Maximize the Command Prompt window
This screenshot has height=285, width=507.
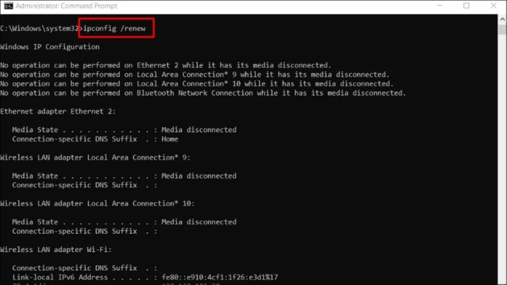click(x=466, y=6)
